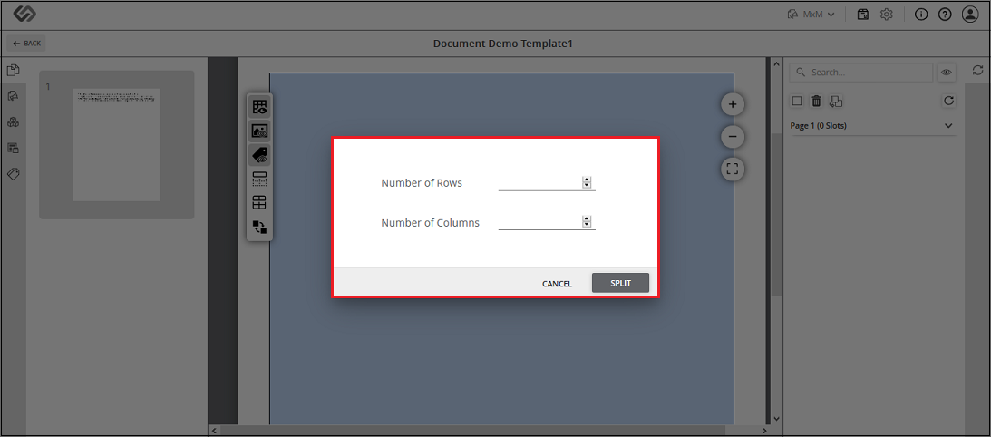The height and width of the screenshot is (437, 991).
Task: Cancel the split dialog
Action: click(x=557, y=284)
